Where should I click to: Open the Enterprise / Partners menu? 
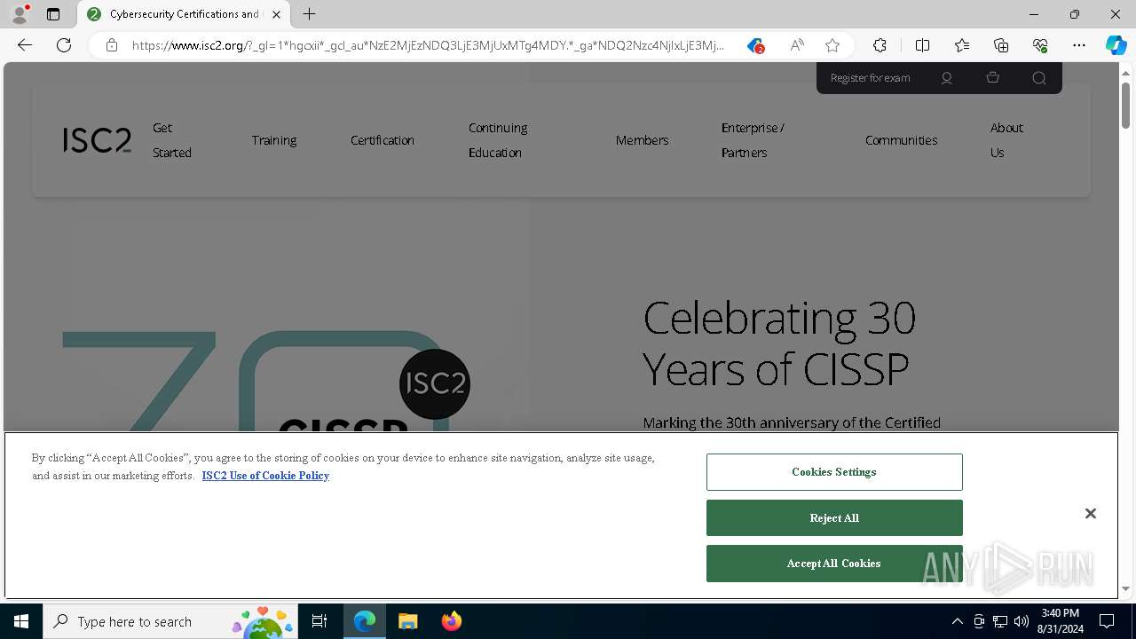(753, 140)
